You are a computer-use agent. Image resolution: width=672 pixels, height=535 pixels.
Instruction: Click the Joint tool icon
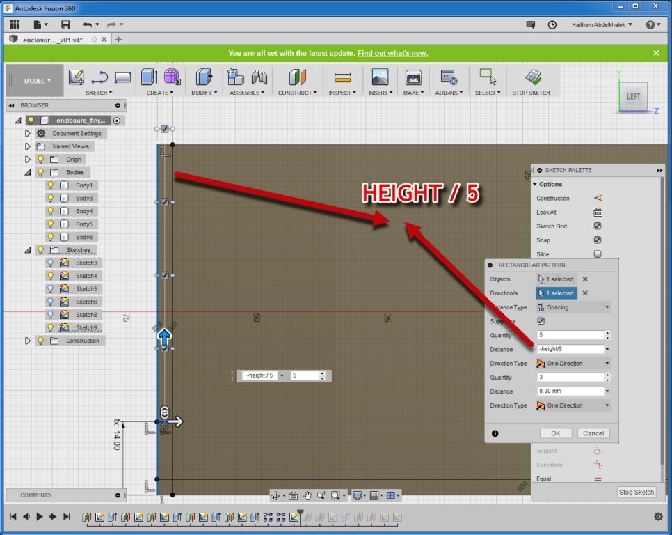(x=259, y=77)
